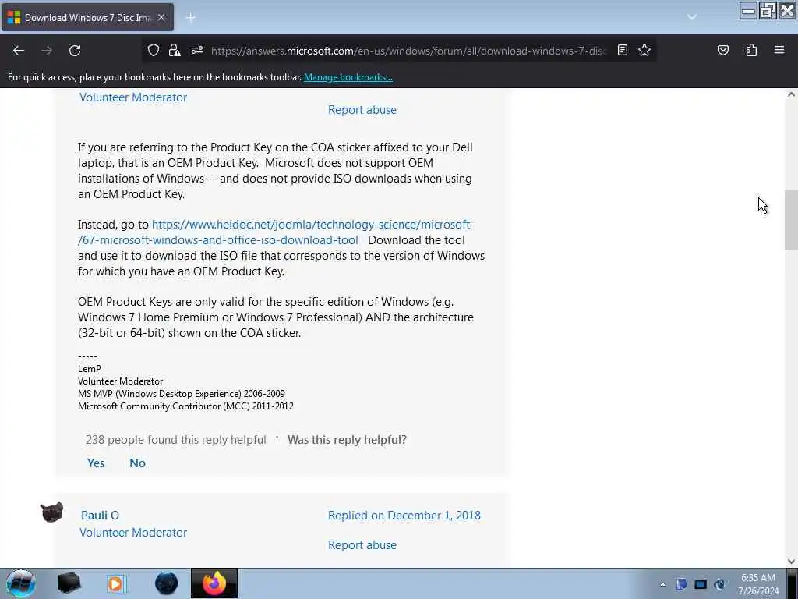Open the Firefox application menu
Image resolution: width=798 pixels, height=599 pixels.
tap(779, 50)
